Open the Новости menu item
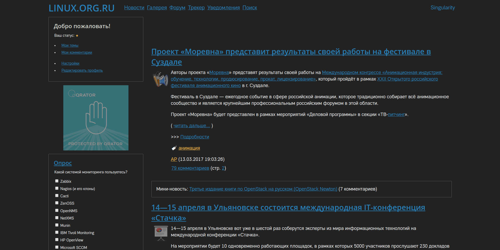The height and width of the screenshot is (250, 500). coord(134,8)
